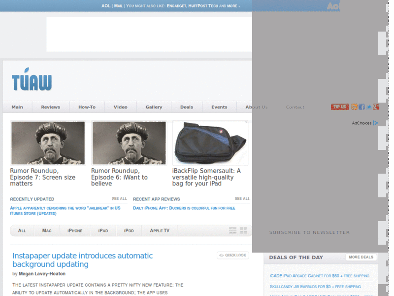Viewport: 394px width, 296px height.
Task: Open Instapaper update article title
Action: click(82, 260)
